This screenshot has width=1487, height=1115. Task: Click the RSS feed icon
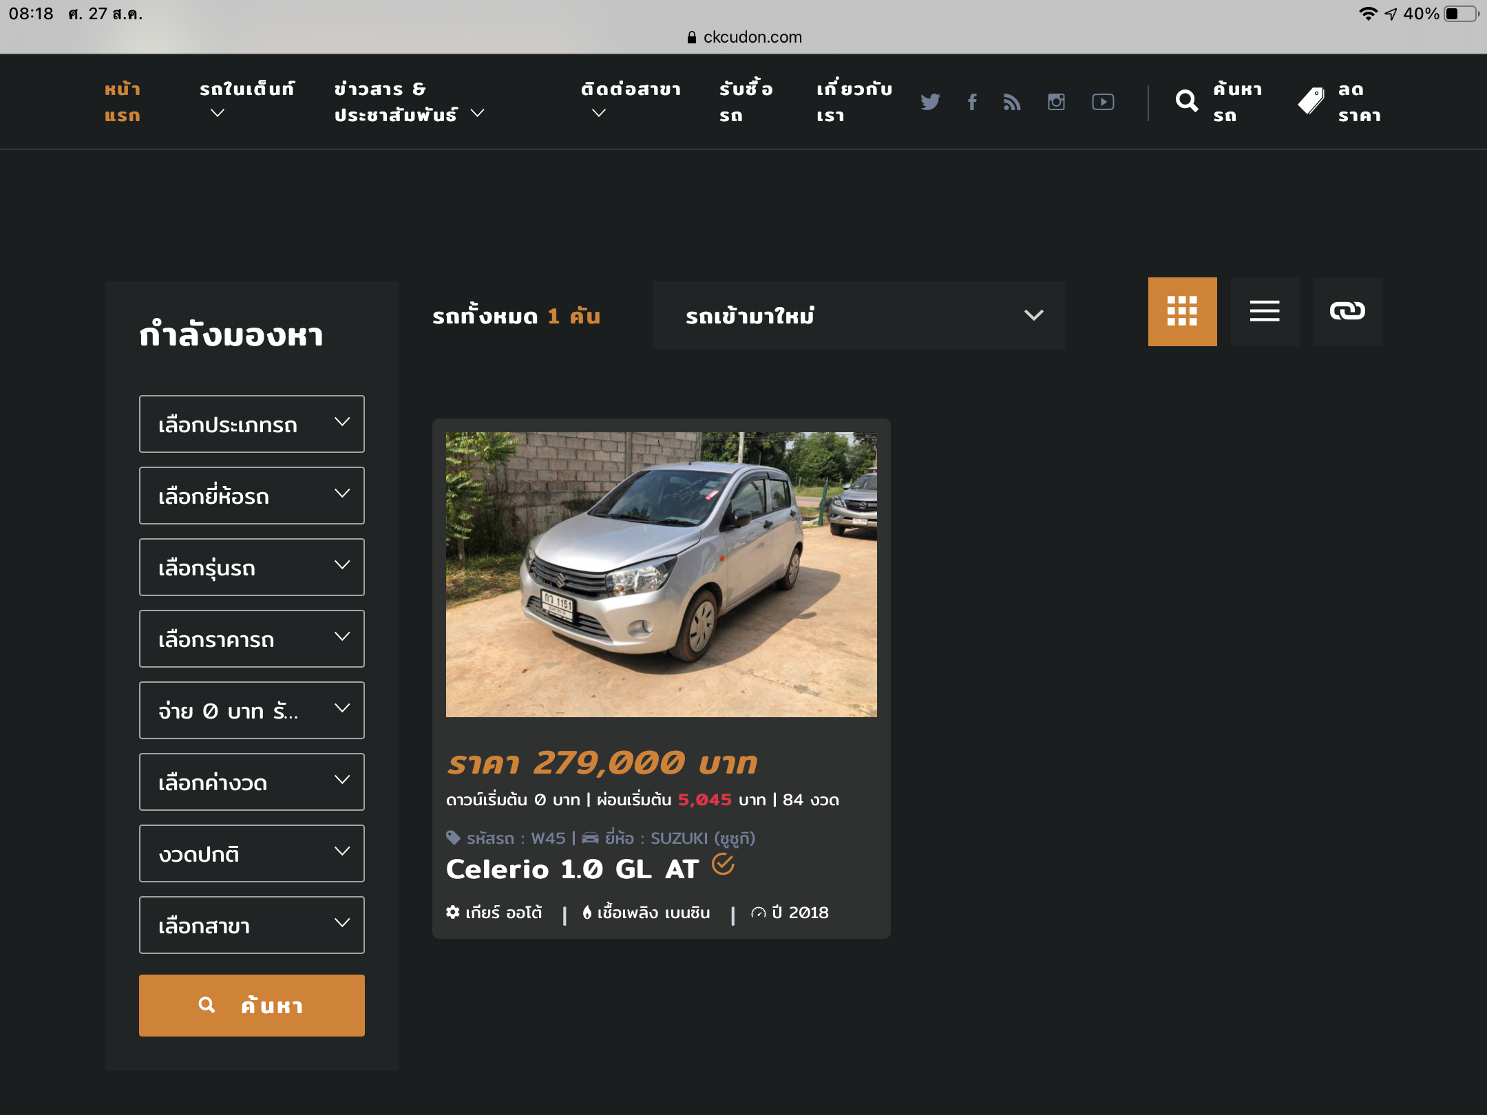(1012, 102)
